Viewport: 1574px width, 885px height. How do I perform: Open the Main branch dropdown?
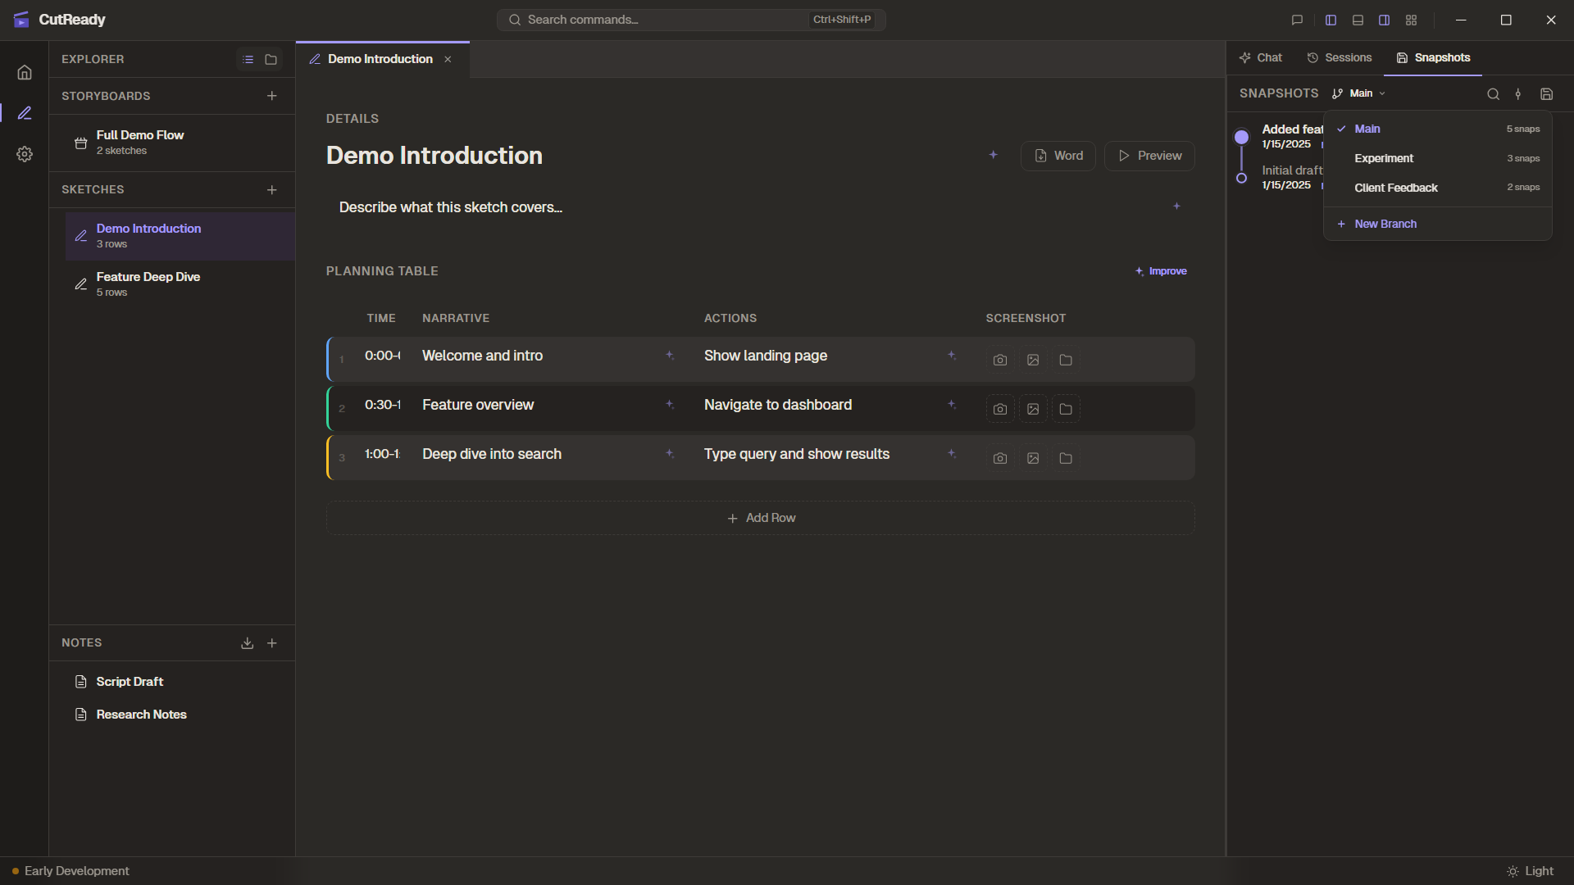coord(1358,93)
